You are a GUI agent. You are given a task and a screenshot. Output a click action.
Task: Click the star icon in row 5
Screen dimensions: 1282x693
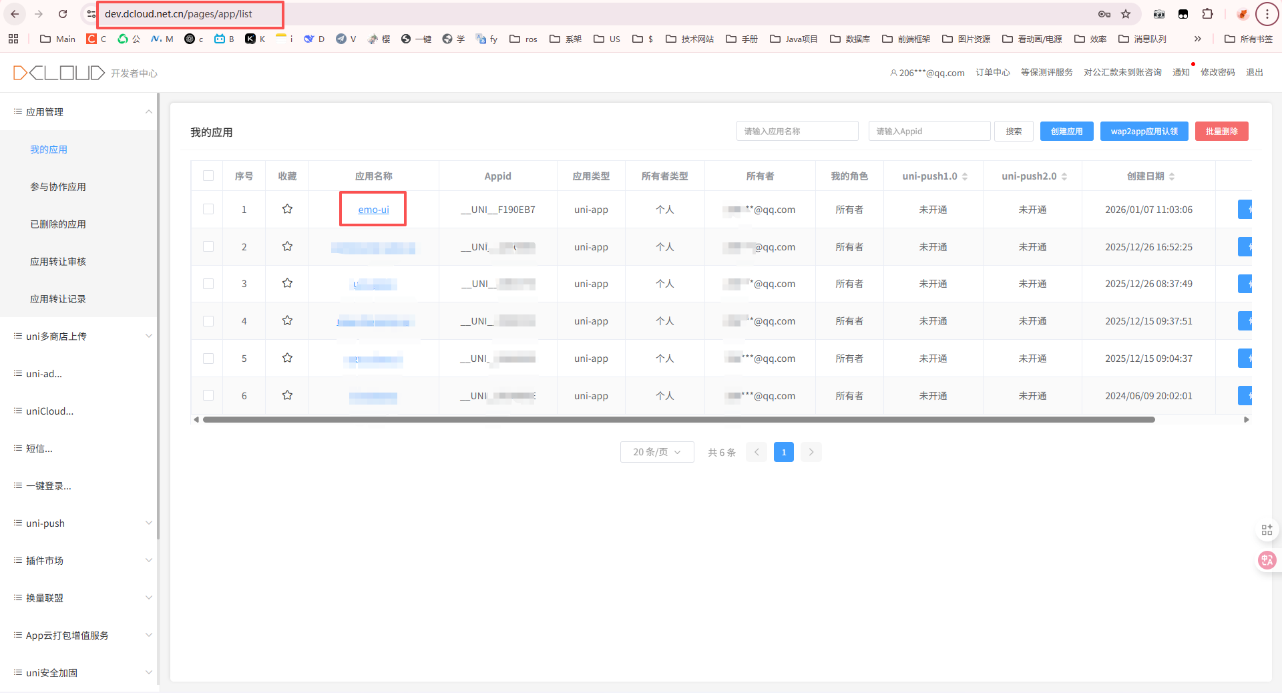pyautogui.click(x=287, y=358)
